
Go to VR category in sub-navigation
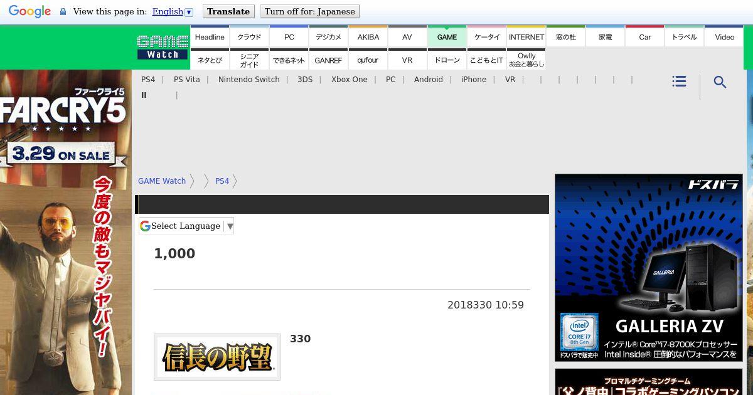coord(510,80)
